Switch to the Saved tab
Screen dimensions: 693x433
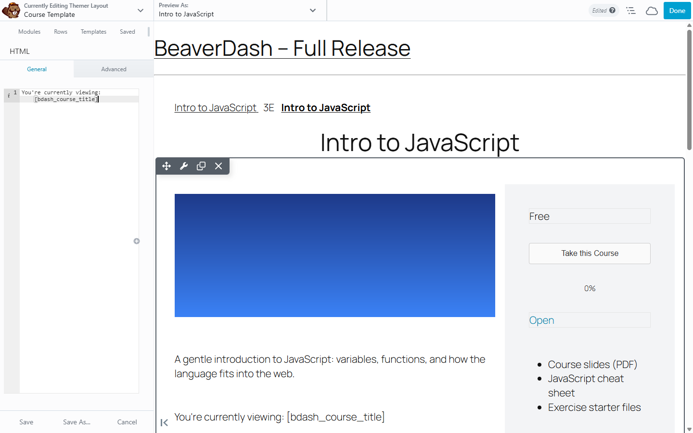(x=128, y=32)
